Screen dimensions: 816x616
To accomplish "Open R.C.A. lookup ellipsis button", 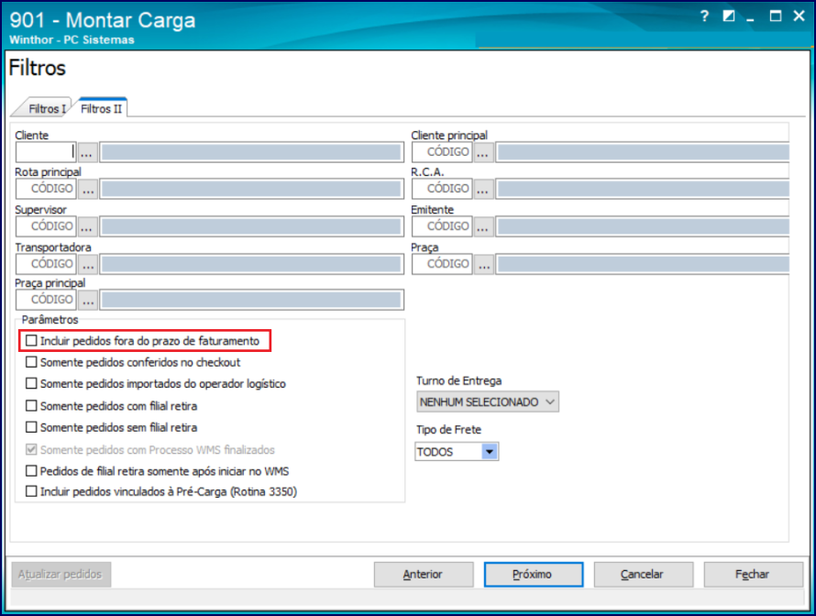I will pyautogui.click(x=483, y=189).
